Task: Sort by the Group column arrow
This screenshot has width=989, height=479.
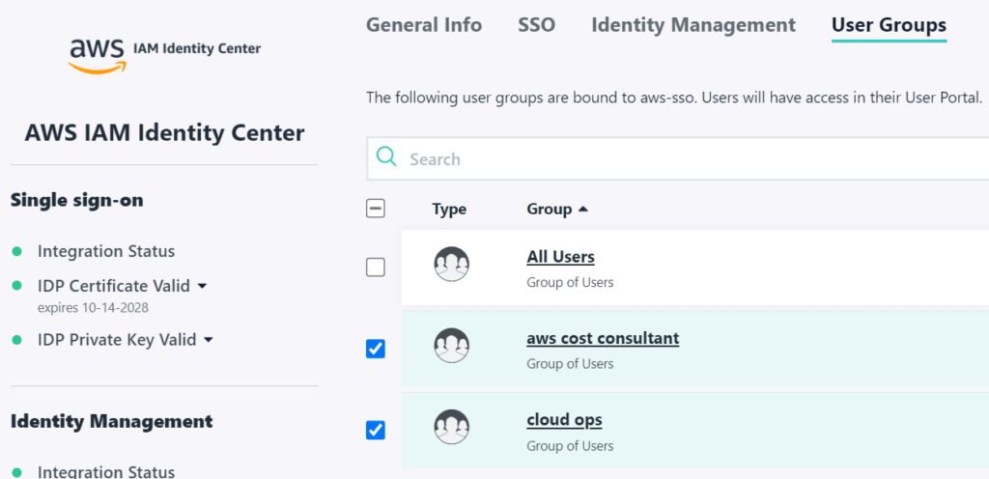Action: [x=582, y=210]
